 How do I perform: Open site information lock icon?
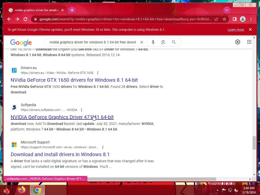35,19
